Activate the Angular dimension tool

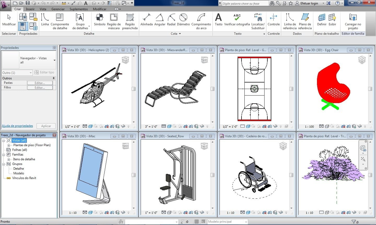[160, 20]
